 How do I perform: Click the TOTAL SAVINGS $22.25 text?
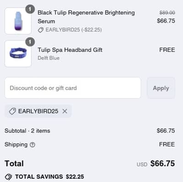coord(49,177)
